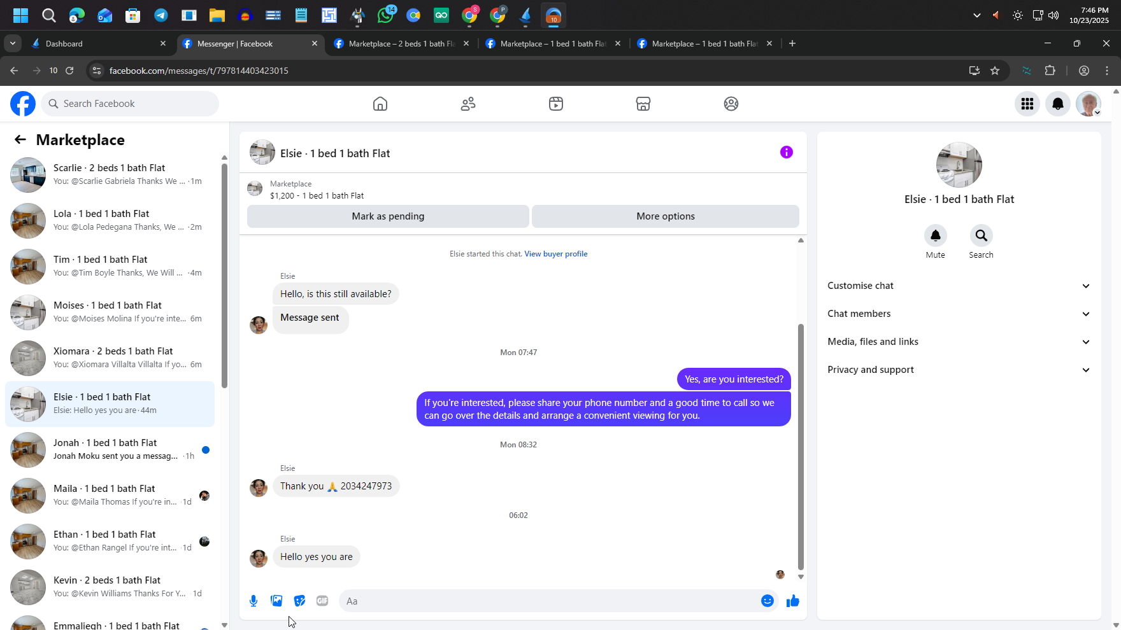Open chat with Scarlie 2 beds flat
The width and height of the screenshot is (1121, 630).
point(110,174)
